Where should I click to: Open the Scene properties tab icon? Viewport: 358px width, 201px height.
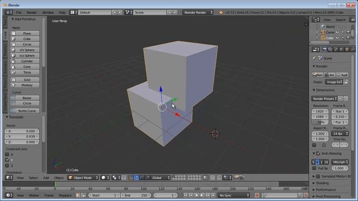pyautogui.click(x=336, y=50)
